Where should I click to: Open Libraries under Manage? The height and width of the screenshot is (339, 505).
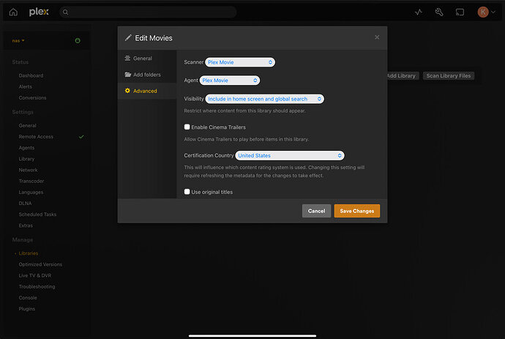[29, 253]
